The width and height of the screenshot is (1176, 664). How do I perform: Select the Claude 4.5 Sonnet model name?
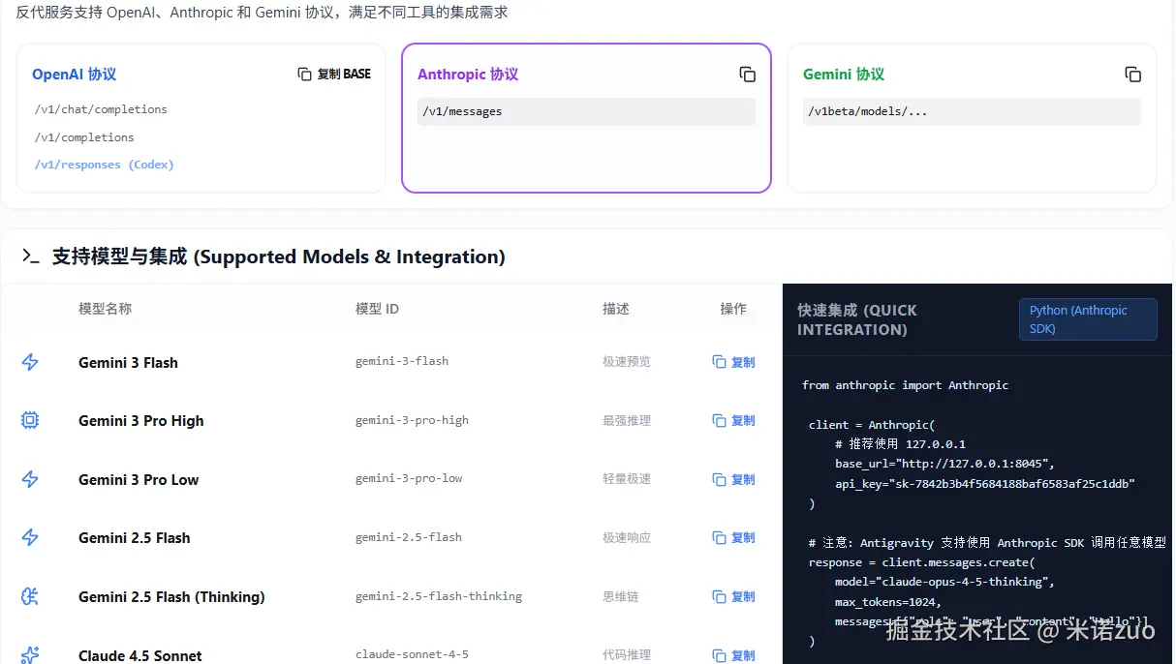click(140, 656)
